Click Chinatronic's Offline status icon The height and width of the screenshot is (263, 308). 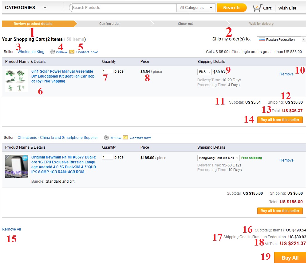106,138
